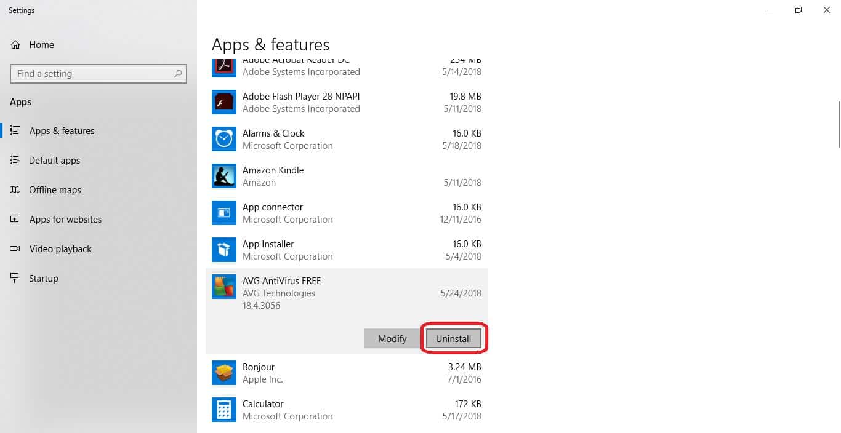Select App Installer entry

click(x=347, y=250)
